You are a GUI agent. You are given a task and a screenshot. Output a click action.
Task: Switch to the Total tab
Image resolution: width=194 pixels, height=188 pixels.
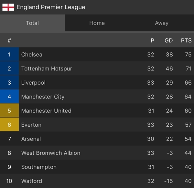point(32,23)
